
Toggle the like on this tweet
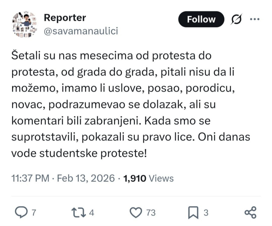click(x=137, y=212)
